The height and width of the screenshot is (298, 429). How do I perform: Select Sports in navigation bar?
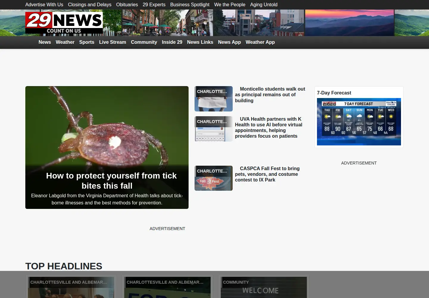87,42
